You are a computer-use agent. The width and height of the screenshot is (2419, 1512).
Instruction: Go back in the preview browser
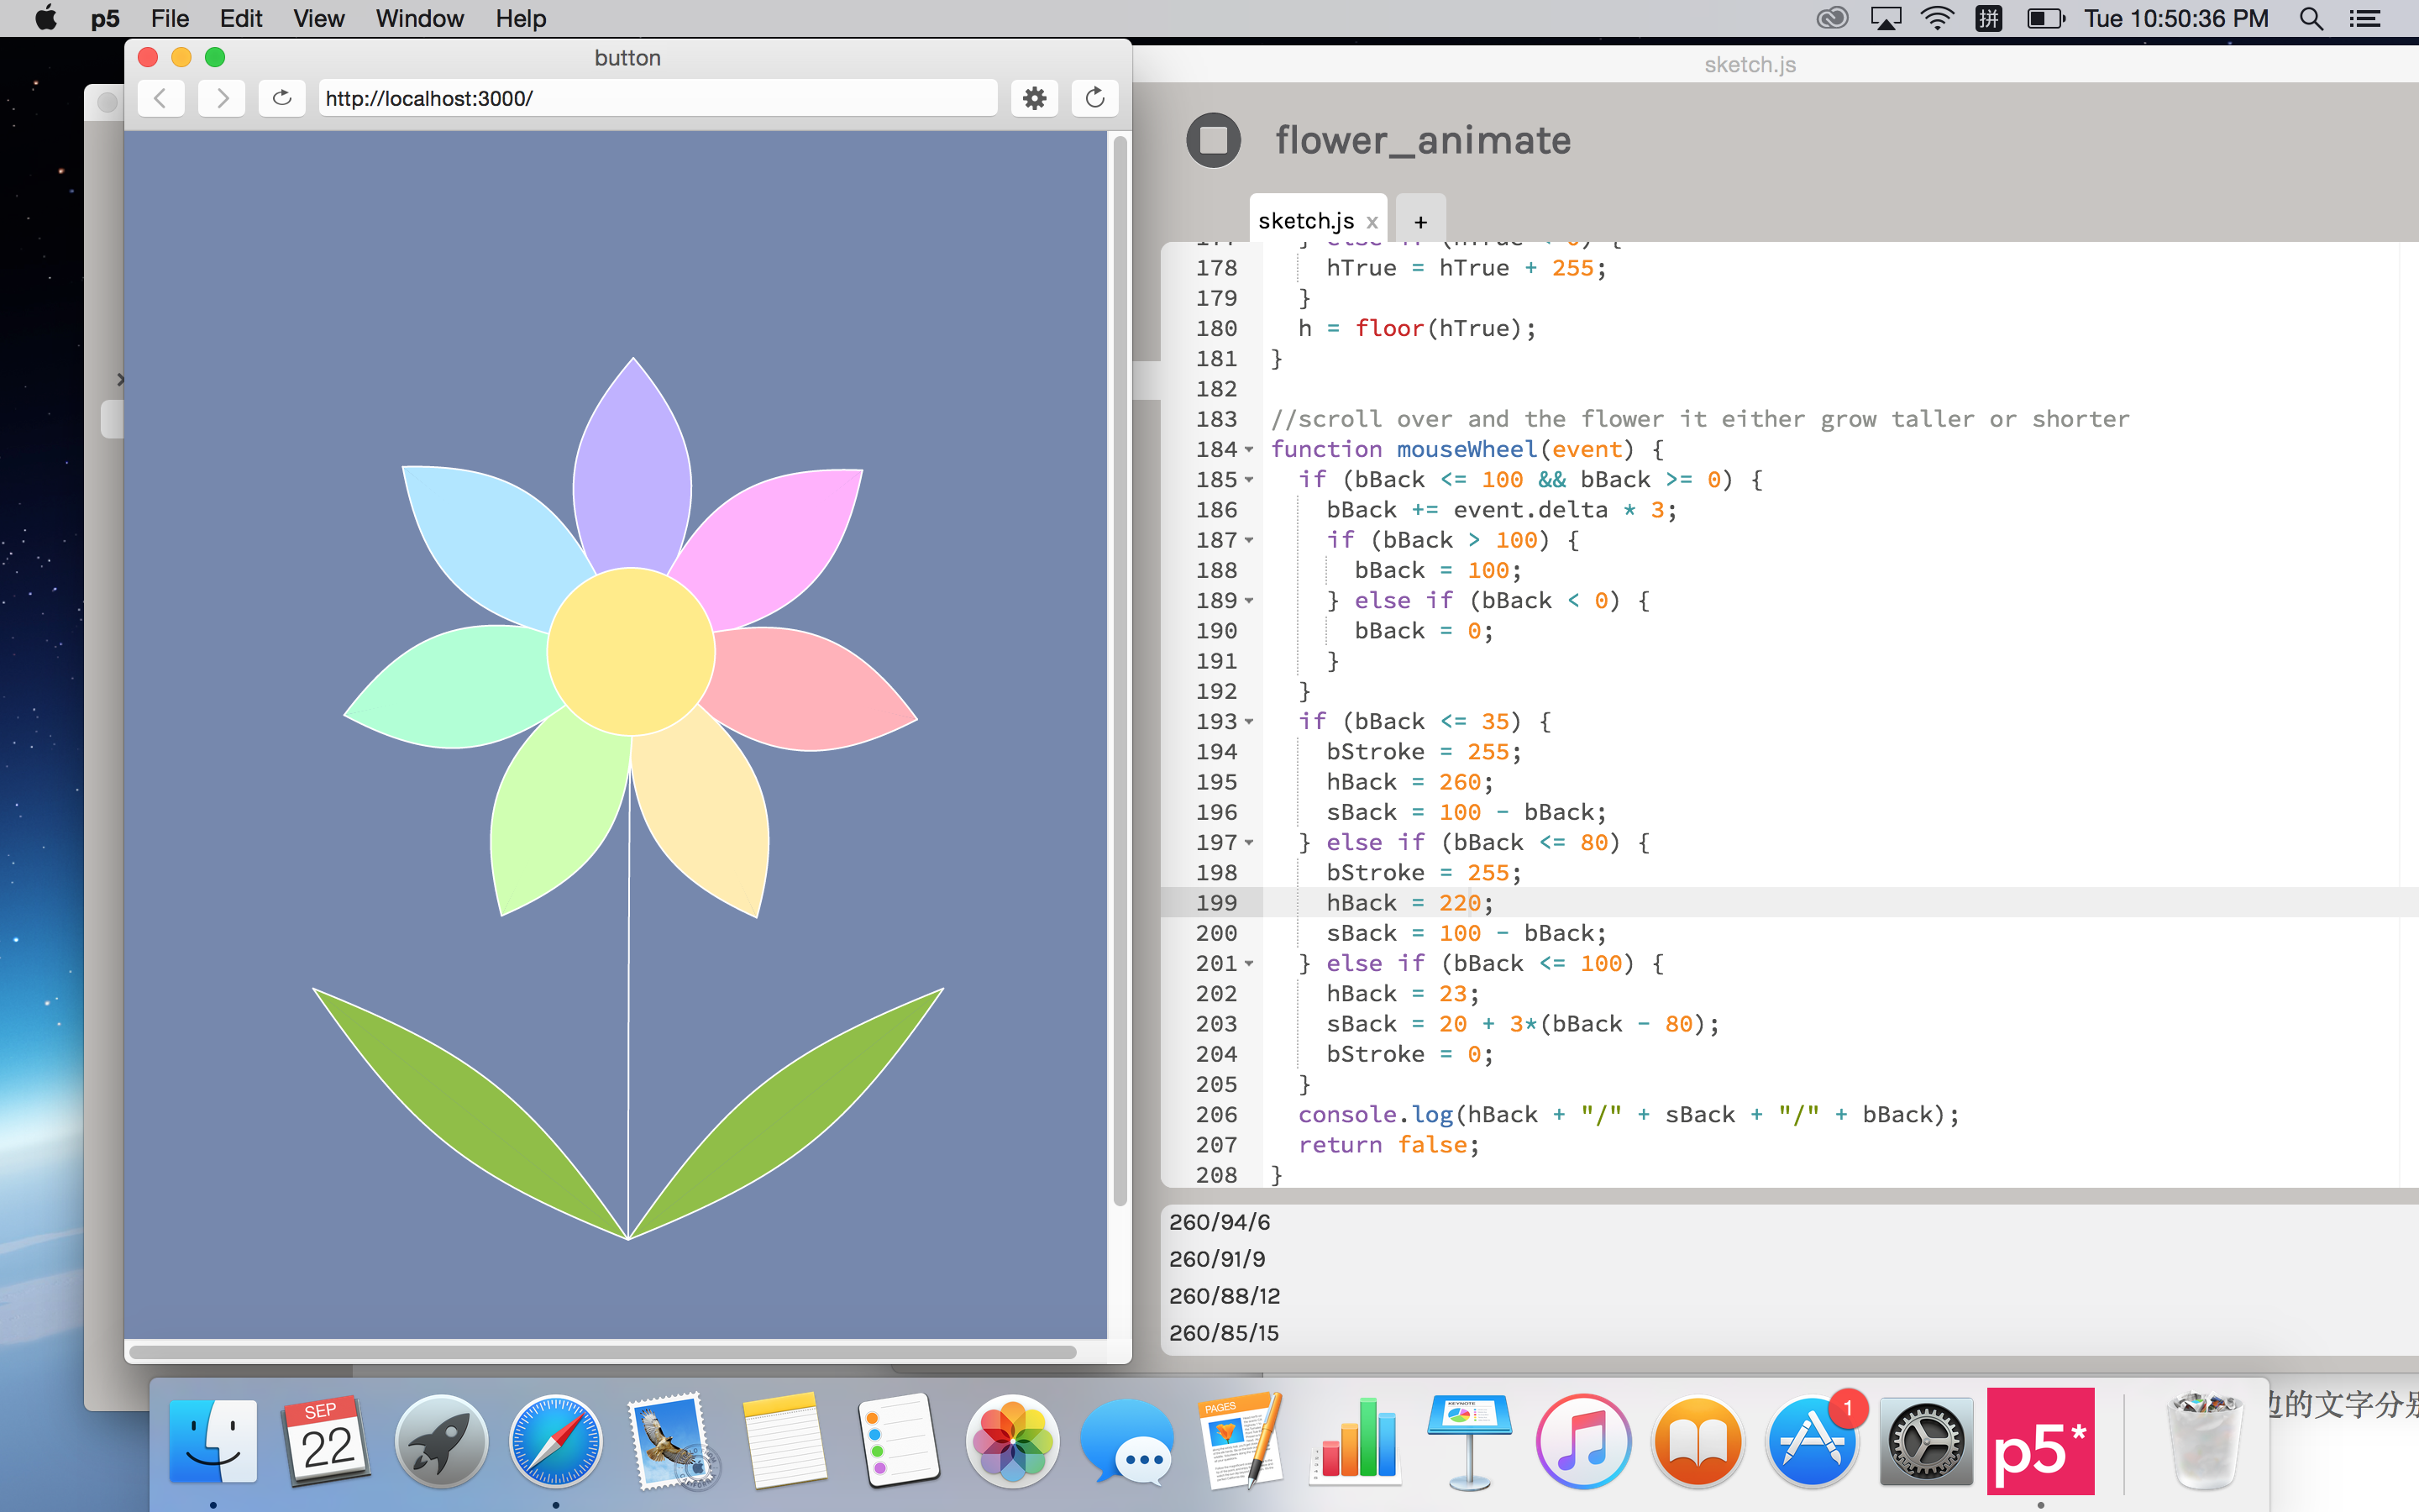161,98
